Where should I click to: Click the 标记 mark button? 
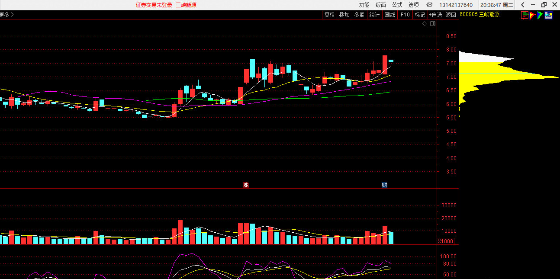[420, 15]
